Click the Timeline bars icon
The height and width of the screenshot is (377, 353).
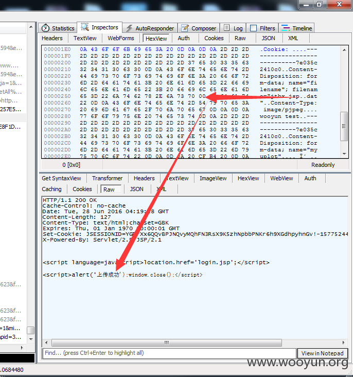286,28
